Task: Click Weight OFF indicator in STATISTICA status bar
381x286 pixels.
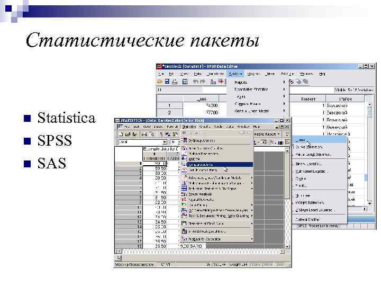Action: point(238,264)
